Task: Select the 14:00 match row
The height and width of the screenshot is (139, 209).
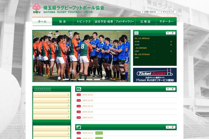Action: [155, 45]
